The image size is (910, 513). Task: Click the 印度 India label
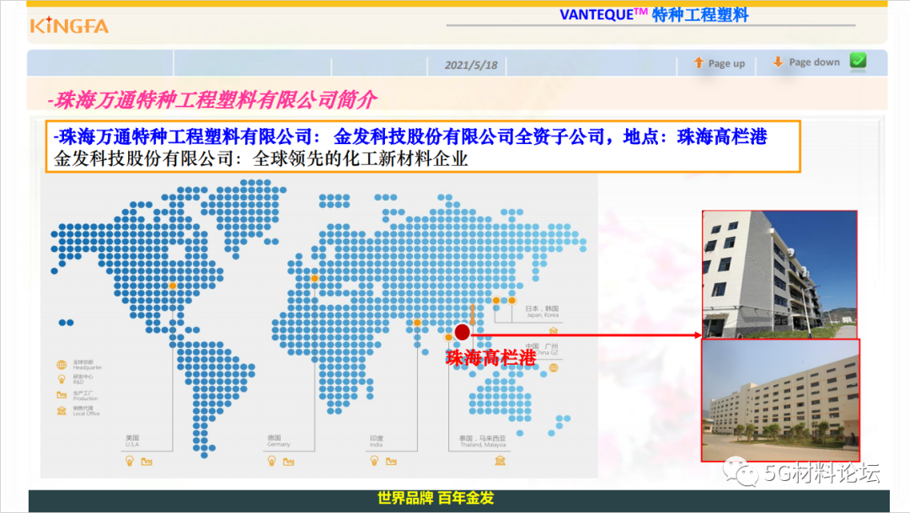pos(376,441)
